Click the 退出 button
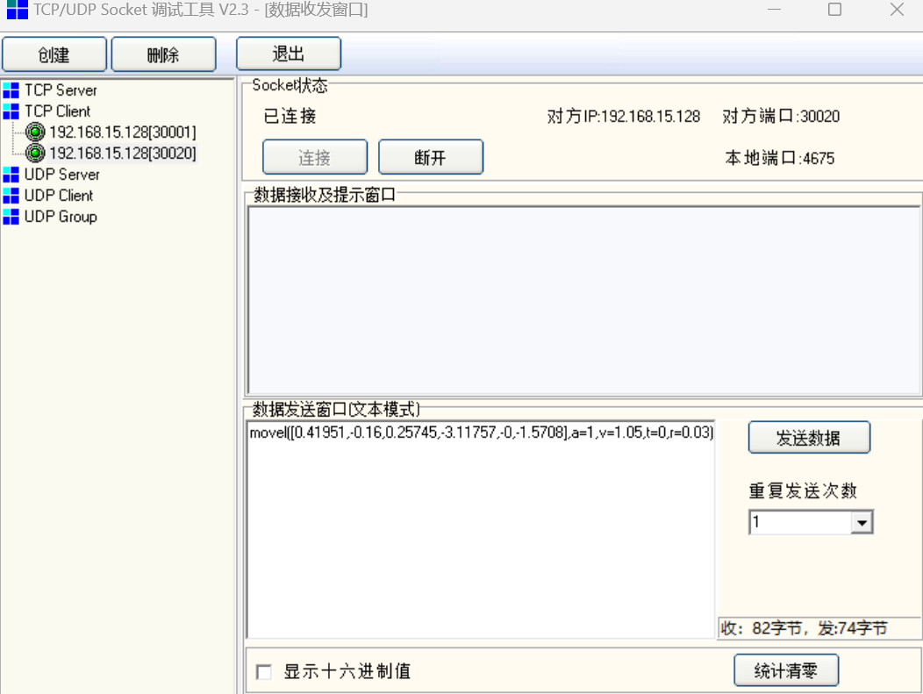The image size is (923, 694). click(x=288, y=54)
